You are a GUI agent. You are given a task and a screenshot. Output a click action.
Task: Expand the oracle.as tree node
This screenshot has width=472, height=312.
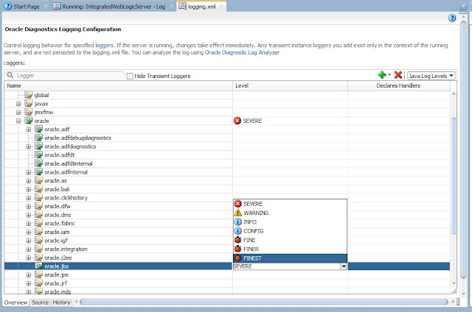[29, 181]
